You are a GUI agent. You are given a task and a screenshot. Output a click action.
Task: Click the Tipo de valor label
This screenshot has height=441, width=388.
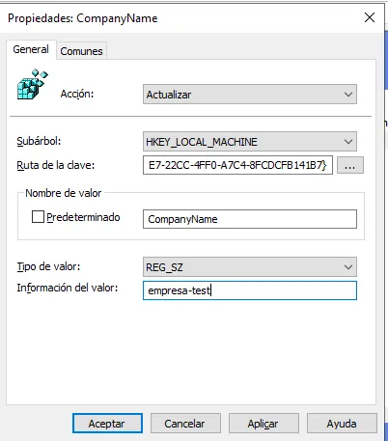(x=48, y=266)
